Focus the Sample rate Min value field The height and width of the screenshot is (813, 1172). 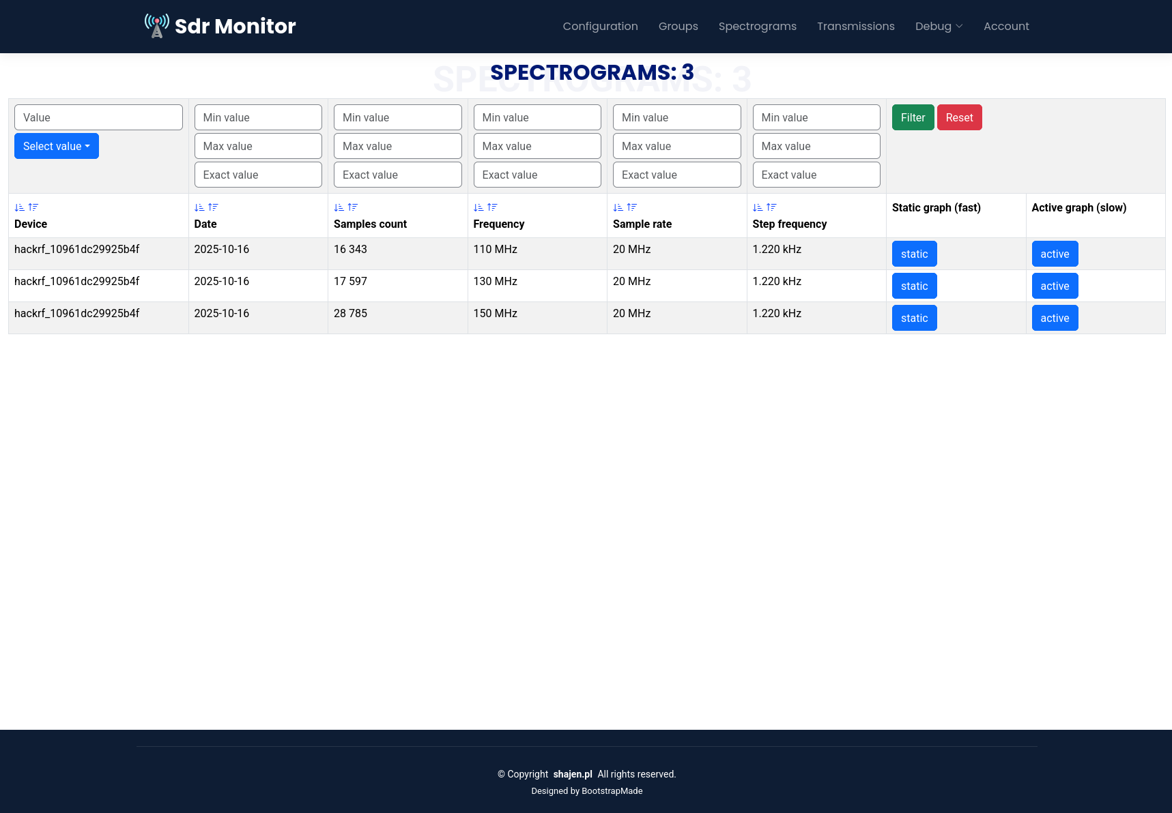(x=677, y=117)
